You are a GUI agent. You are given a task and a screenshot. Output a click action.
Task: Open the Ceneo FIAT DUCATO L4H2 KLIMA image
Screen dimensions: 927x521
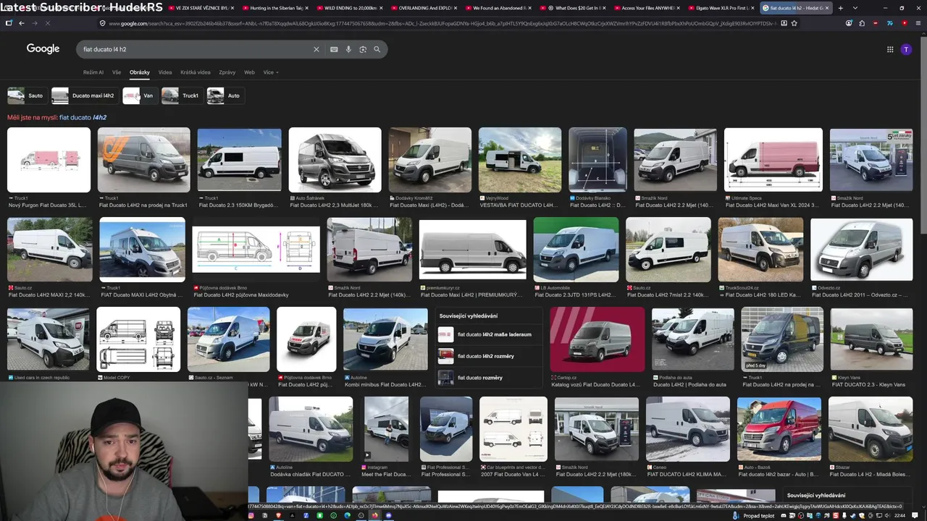click(687, 429)
